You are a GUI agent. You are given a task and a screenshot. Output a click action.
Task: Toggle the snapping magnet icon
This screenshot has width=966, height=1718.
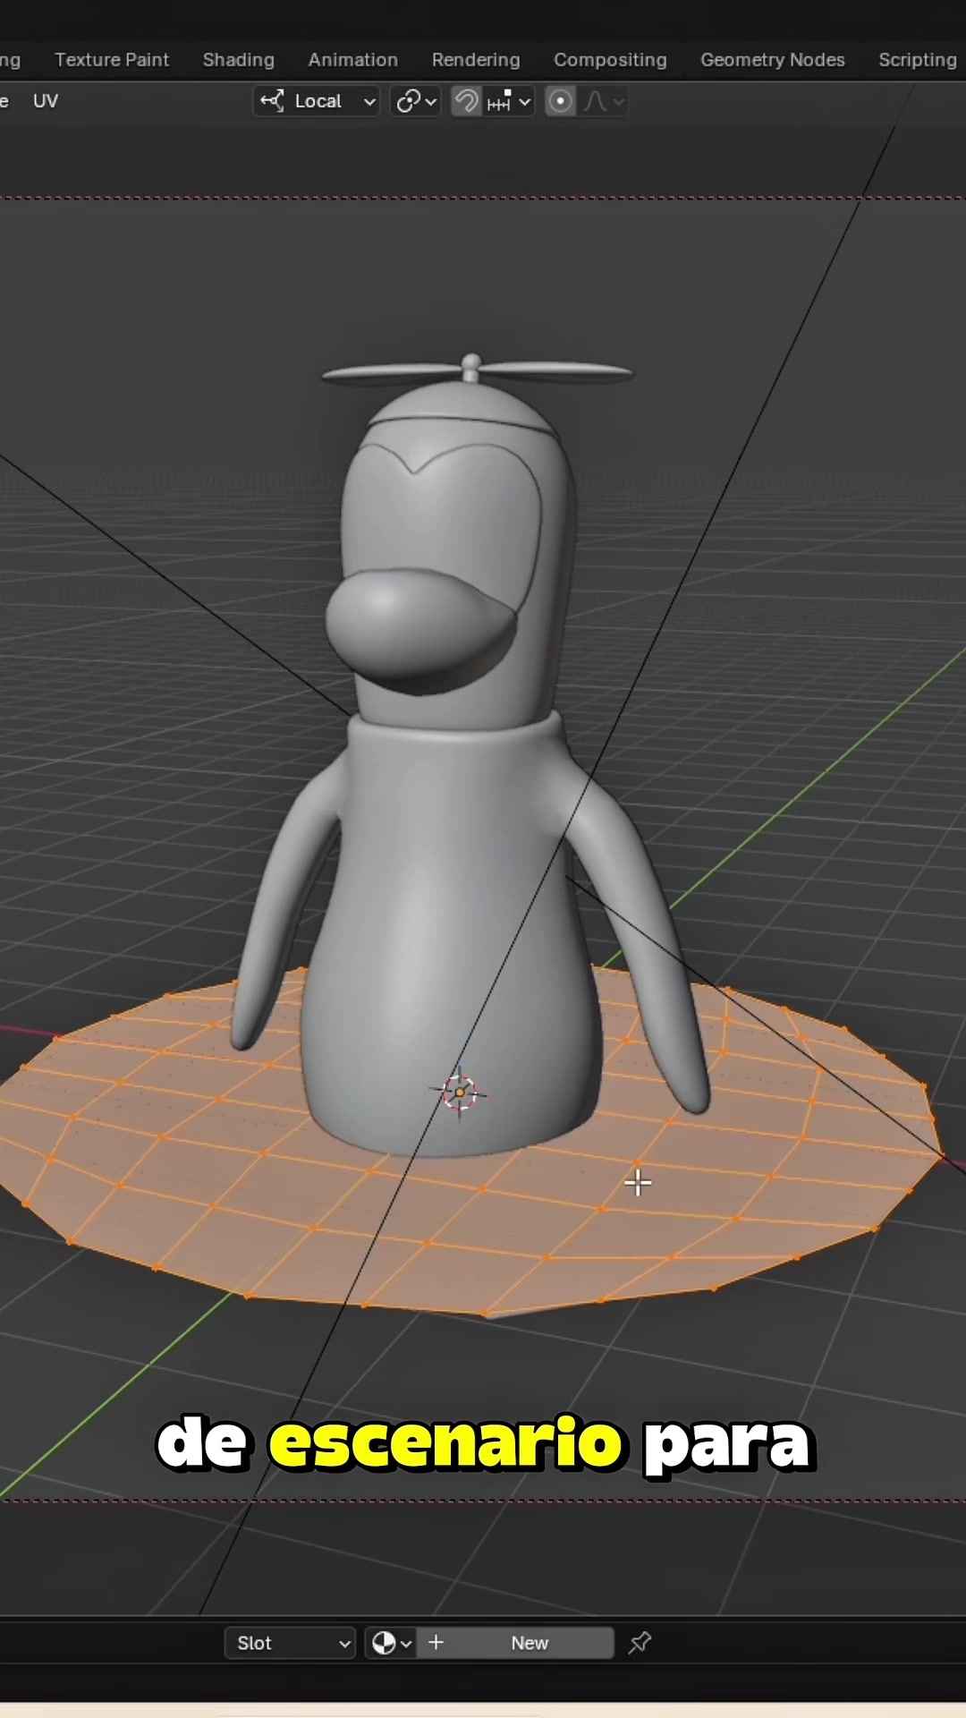pos(466,101)
